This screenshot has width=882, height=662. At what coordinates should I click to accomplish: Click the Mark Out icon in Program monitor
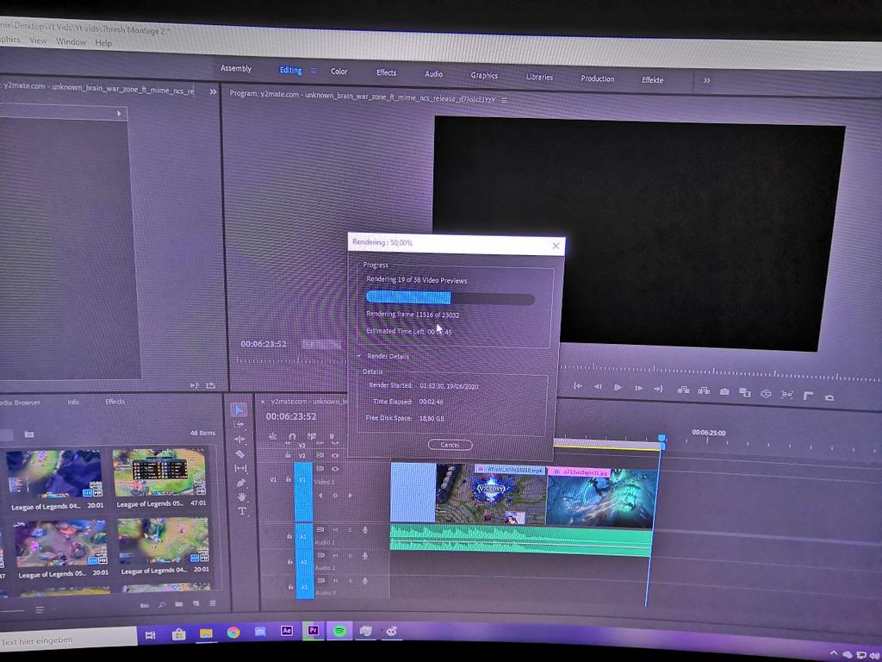659,389
